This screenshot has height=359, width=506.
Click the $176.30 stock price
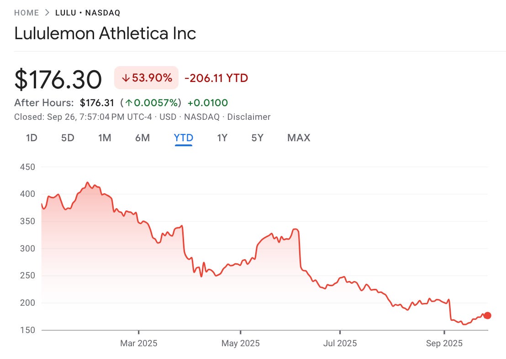click(58, 78)
